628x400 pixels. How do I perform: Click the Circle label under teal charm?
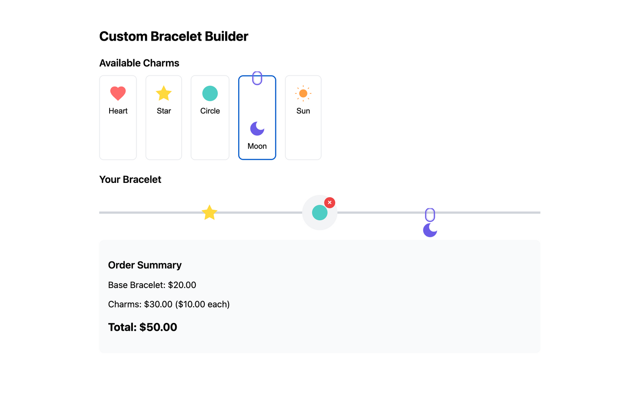tap(210, 111)
